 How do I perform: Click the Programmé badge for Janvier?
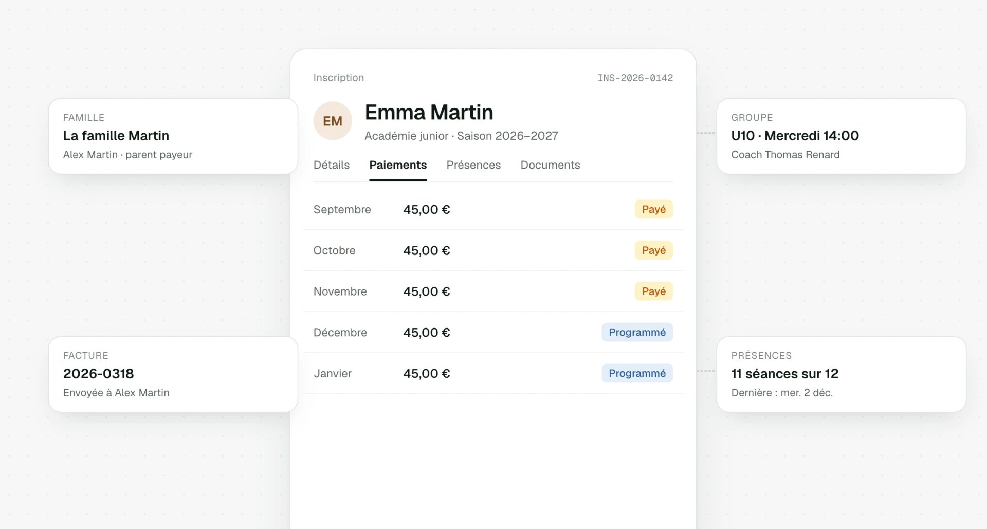[x=637, y=373]
